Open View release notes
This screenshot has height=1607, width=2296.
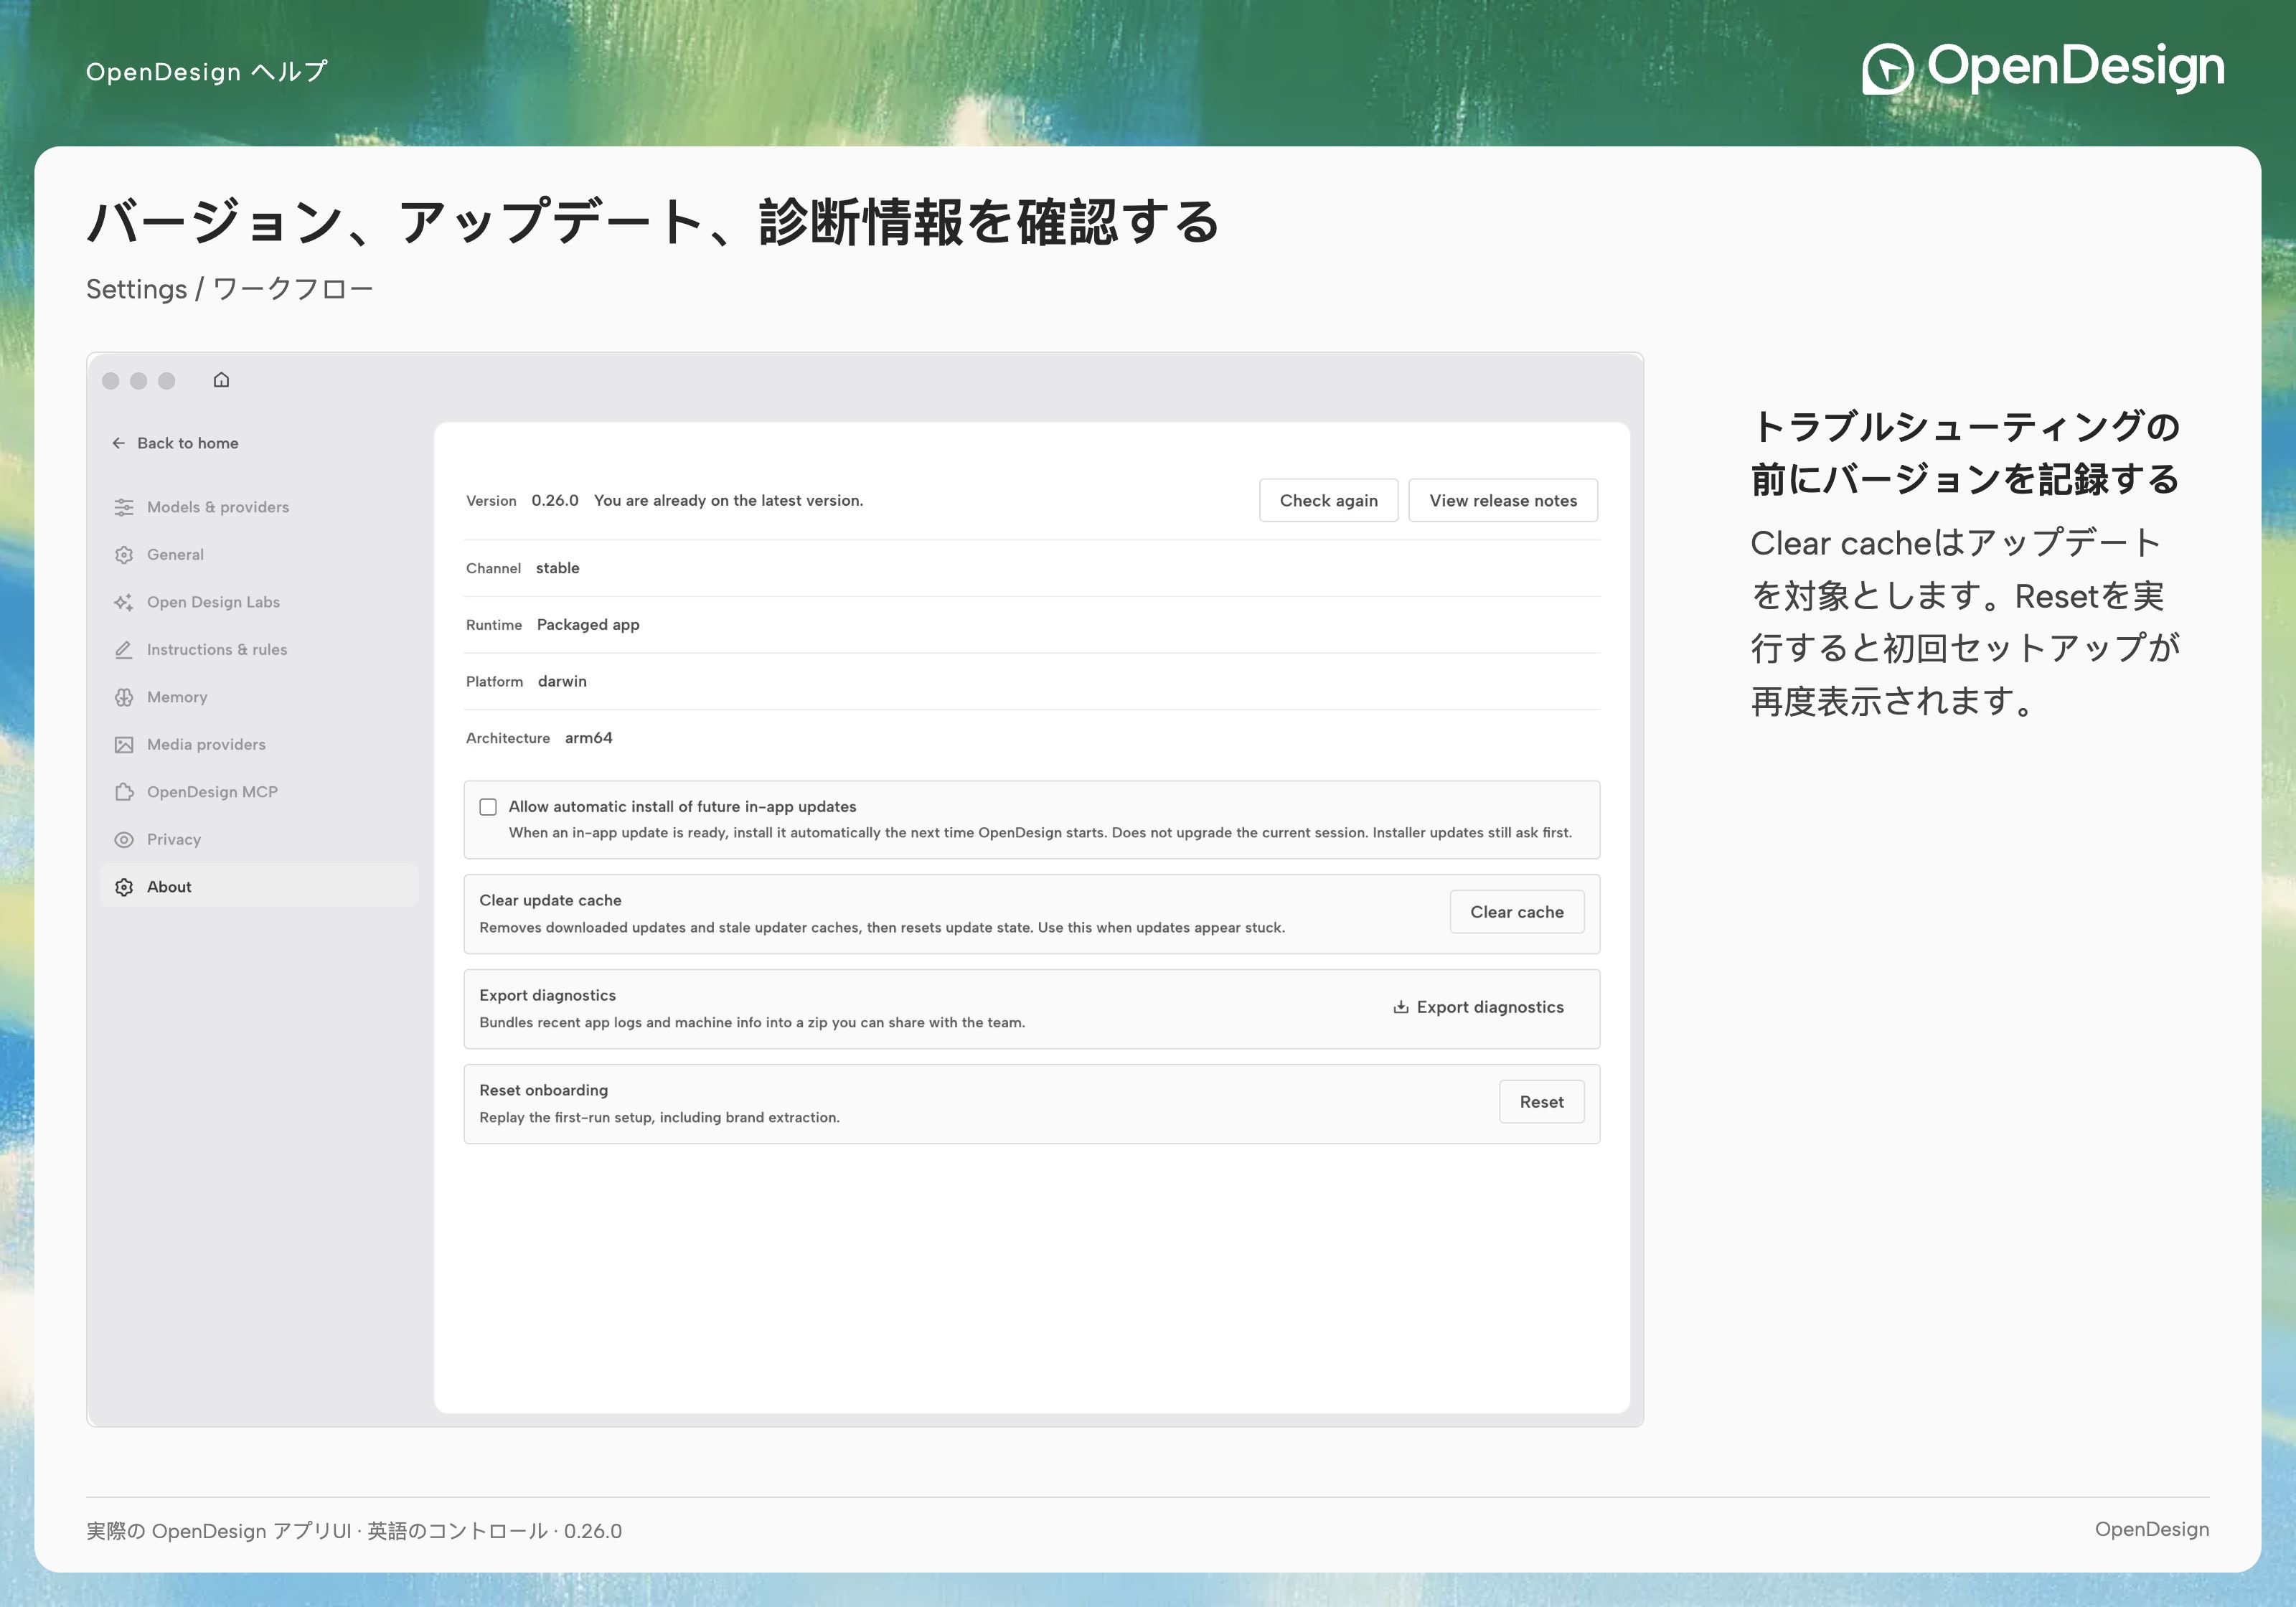(x=1503, y=500)
